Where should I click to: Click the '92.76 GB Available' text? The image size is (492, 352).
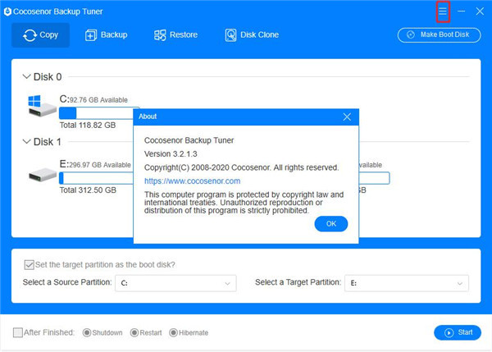click(x=98, y=100)
